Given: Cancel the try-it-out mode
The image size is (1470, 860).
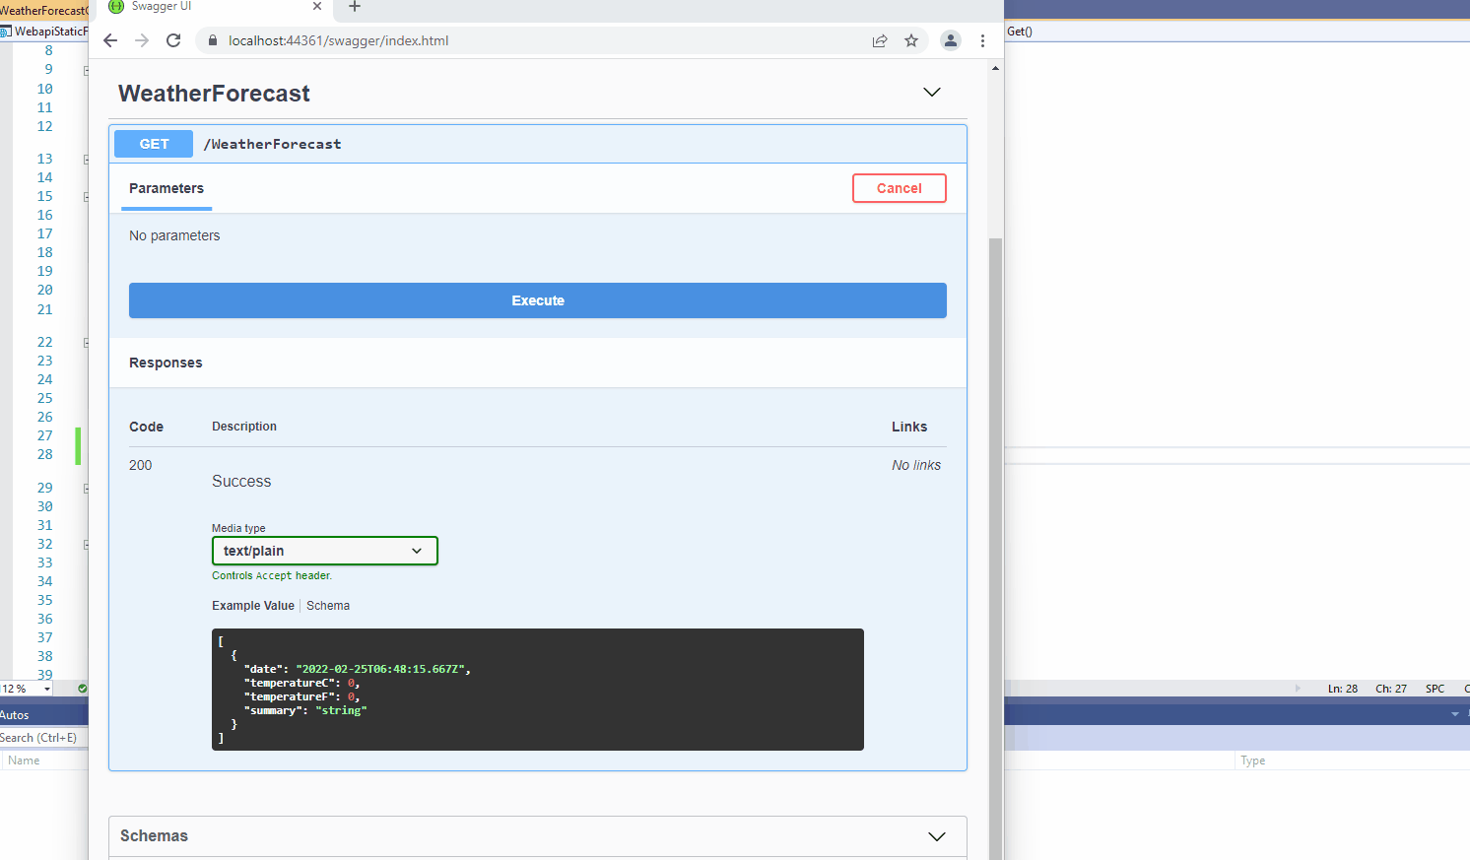Looking at the screenshot, I should point(900,188).
